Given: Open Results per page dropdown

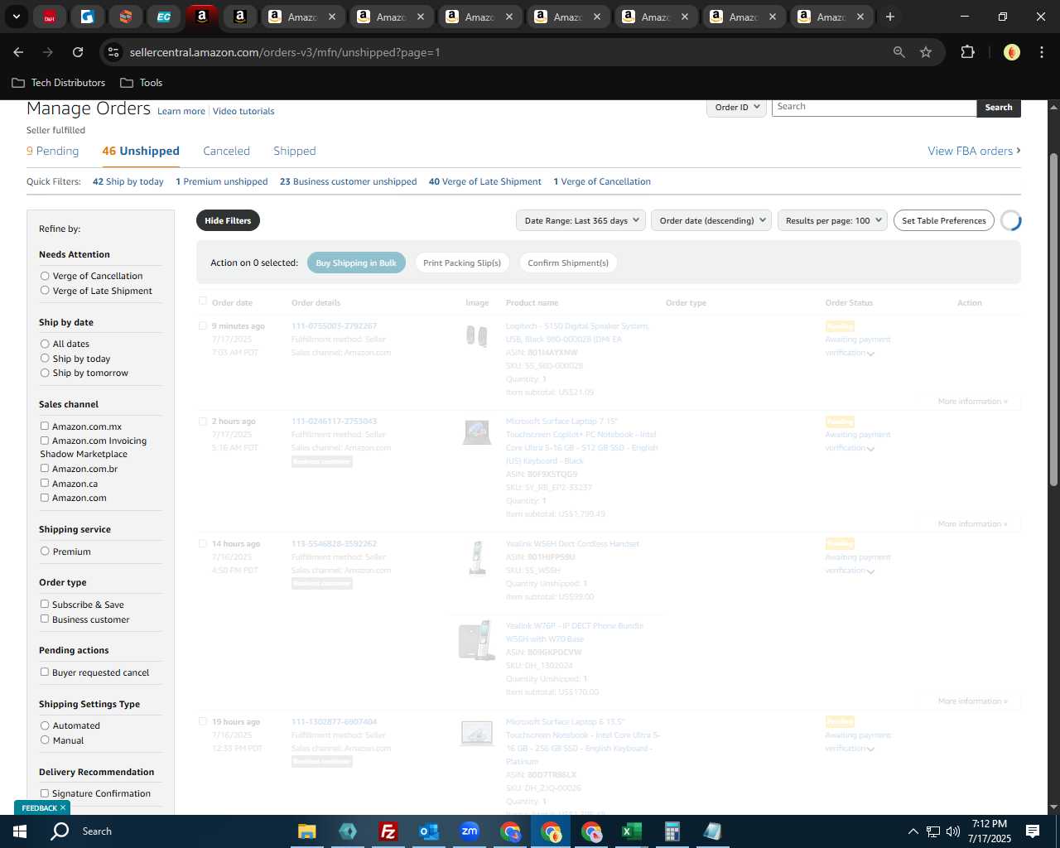Looking at the screenshot, I should [x=832, y=220].
